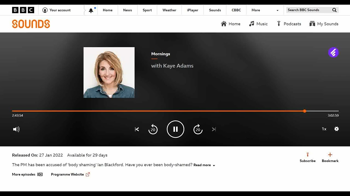Open the News nav item
Viewport: 350px width, 196px height.
(x=127, y=10)
